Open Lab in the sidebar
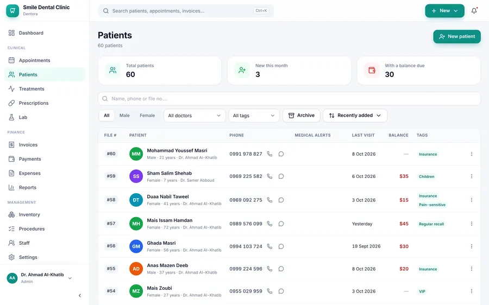489x305 pixels. click(45, 117)
